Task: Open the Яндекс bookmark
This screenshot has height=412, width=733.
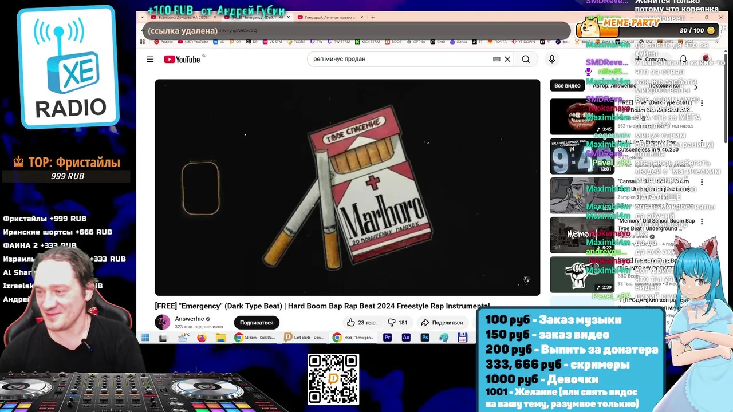Action: pyautogui.click(x=163, y=42)
